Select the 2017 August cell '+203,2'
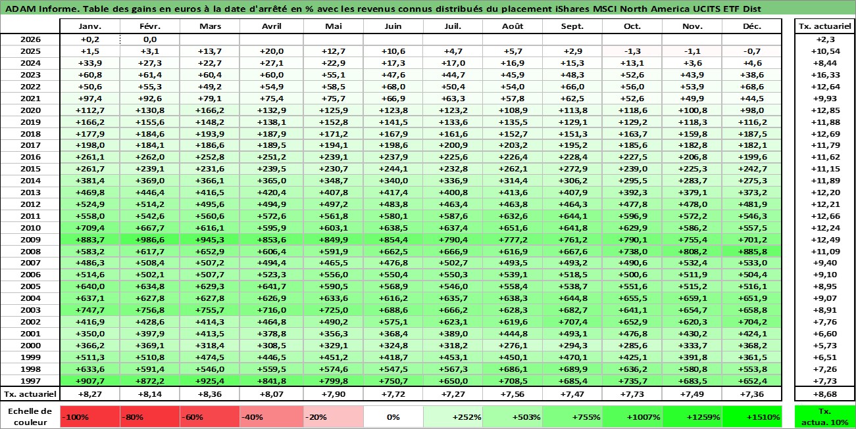Screen dimensions: 856x429 [x=512, y=145]
